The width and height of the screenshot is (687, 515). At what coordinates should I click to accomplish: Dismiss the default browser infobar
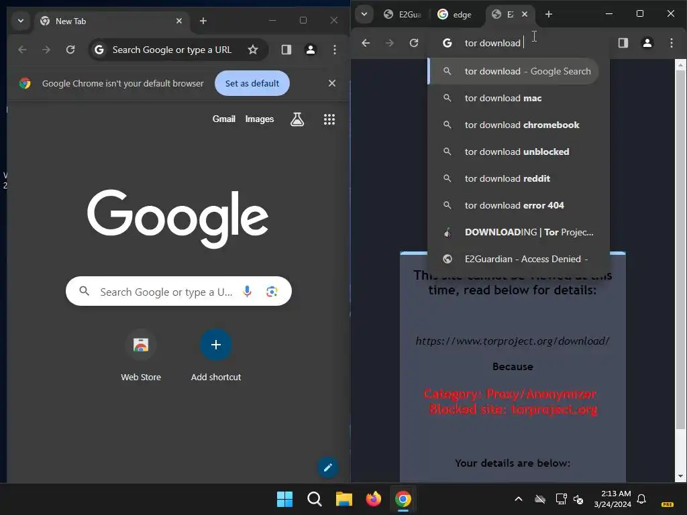tap(332, 83)
